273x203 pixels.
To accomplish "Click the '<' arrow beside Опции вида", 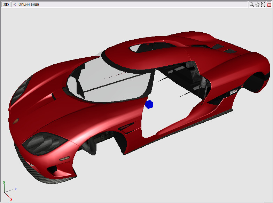I will [x=15, y=5].
